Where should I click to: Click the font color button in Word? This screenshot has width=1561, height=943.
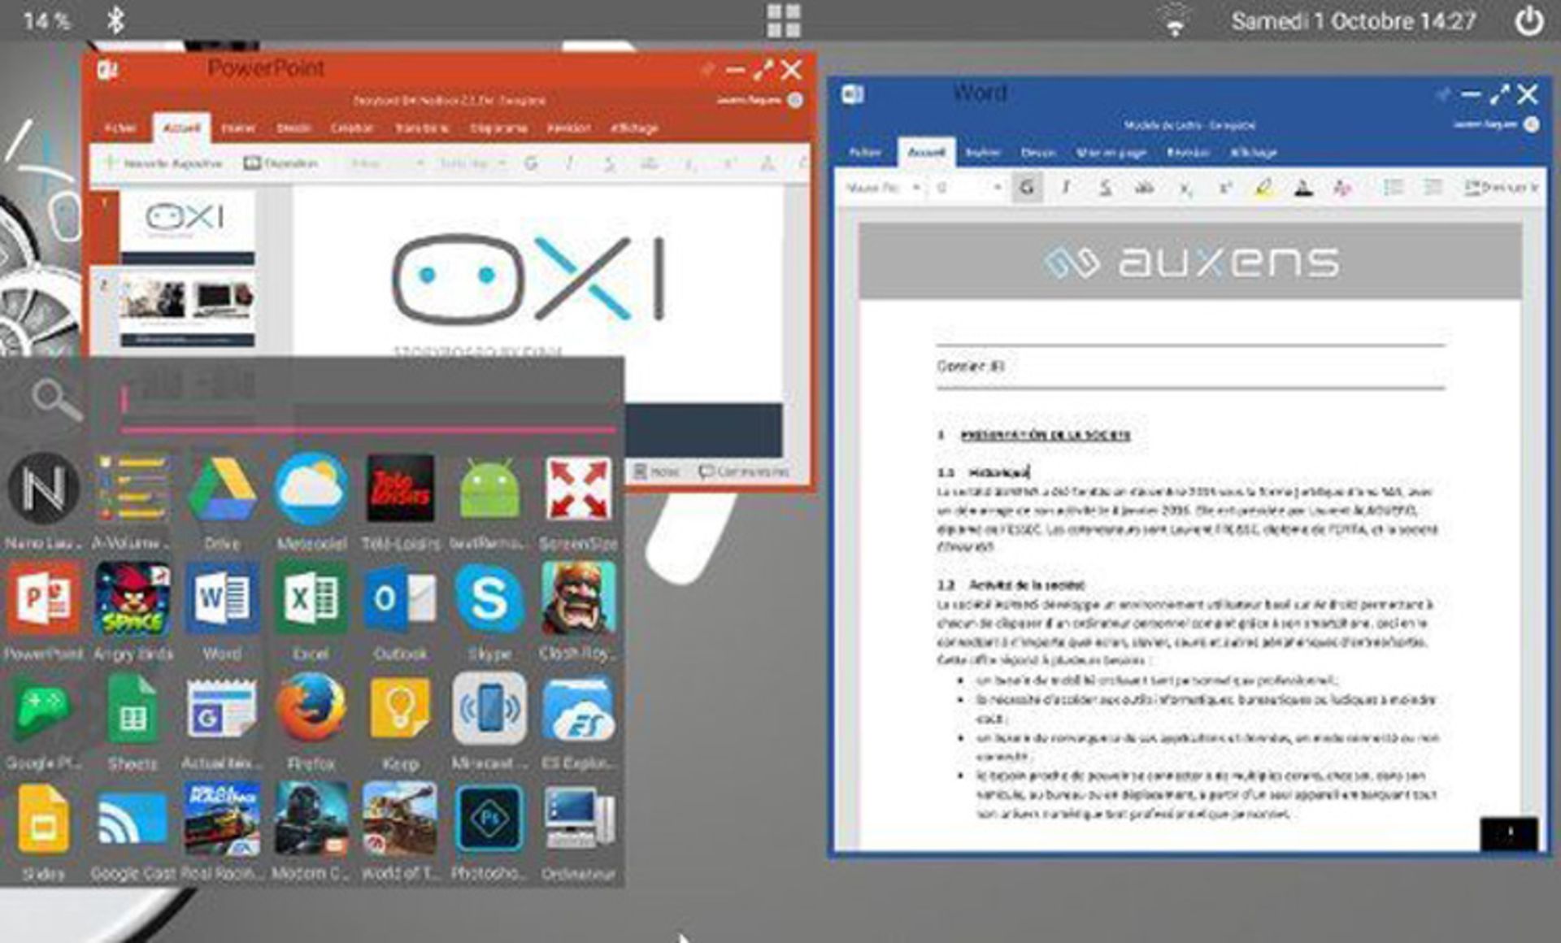click(1303, 188)
